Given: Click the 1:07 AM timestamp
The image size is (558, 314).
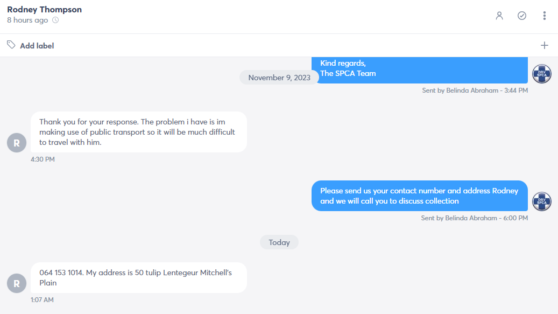Looking at the screenshot, I should (42, 300).
